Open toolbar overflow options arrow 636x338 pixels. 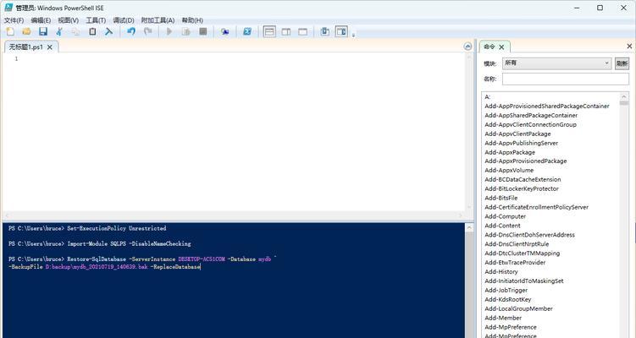pos(353,35)
